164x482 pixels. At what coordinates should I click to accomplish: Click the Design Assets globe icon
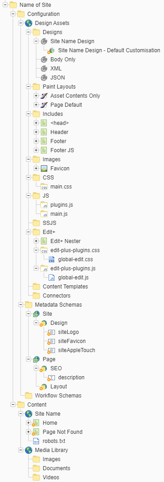point(29,23)
